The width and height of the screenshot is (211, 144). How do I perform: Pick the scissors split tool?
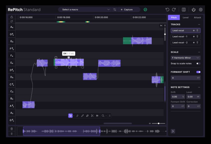point(92,116)
